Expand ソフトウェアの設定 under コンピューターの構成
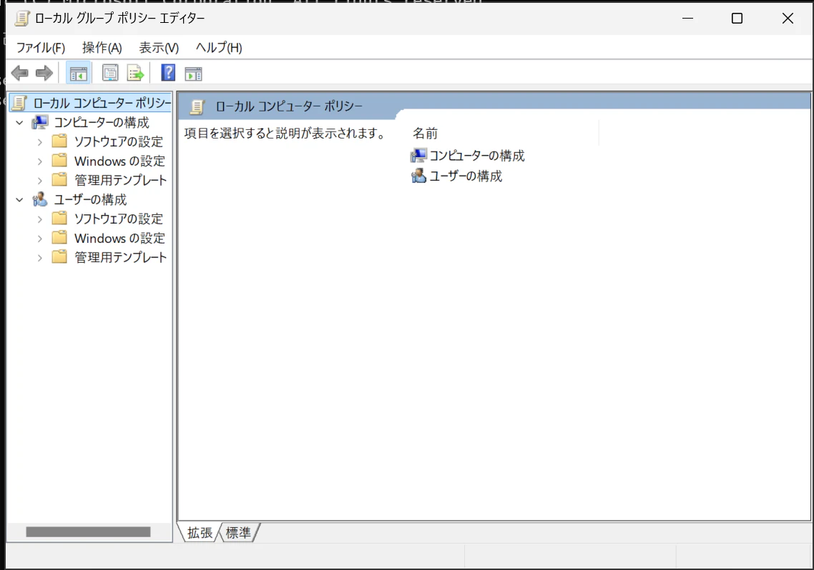This screenshot has width=814, height=570. (40, 141)
